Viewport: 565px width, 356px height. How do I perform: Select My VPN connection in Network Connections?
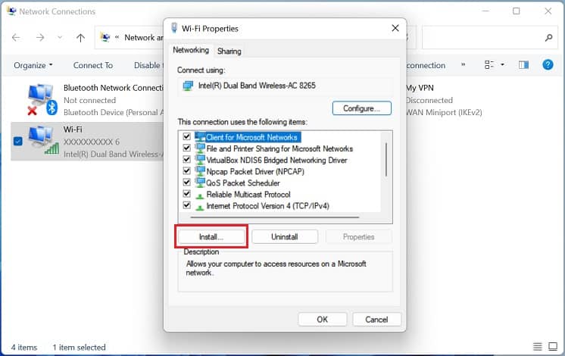pyautogui.click(x=444, y=100)
